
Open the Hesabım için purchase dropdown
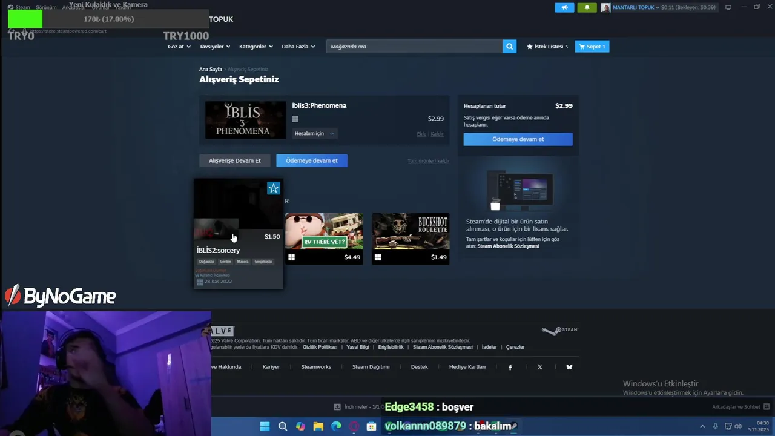314,133
